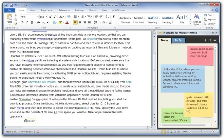Switch to To Do tab in Note&Do
224x139 pixels.
(x=179, y=40)
